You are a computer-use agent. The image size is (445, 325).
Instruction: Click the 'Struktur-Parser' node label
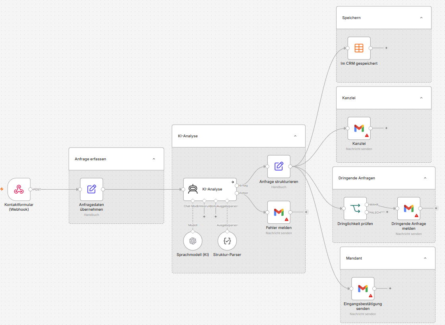point(227,255)
